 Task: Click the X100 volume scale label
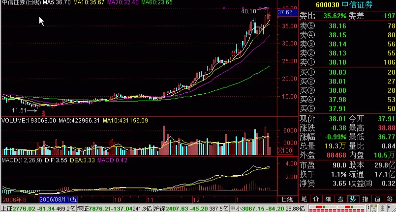[x=285, y=151]
